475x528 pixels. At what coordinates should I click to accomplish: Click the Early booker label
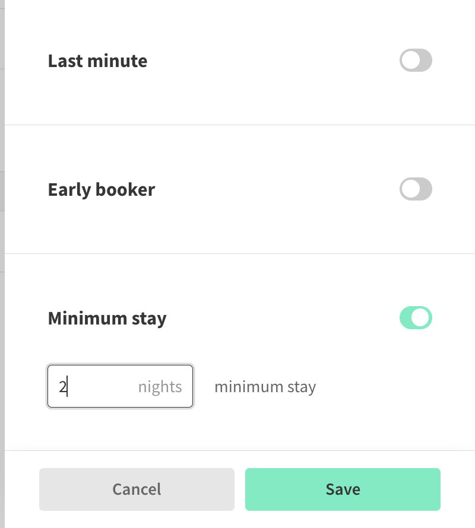point(102,190)
